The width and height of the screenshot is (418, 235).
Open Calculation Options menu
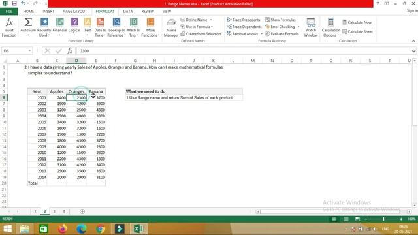pos(331,27)
